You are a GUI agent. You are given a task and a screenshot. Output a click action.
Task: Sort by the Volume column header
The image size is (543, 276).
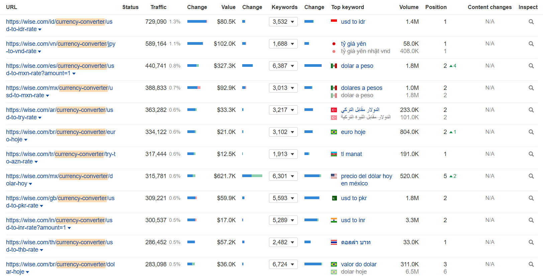coord(409,7)
